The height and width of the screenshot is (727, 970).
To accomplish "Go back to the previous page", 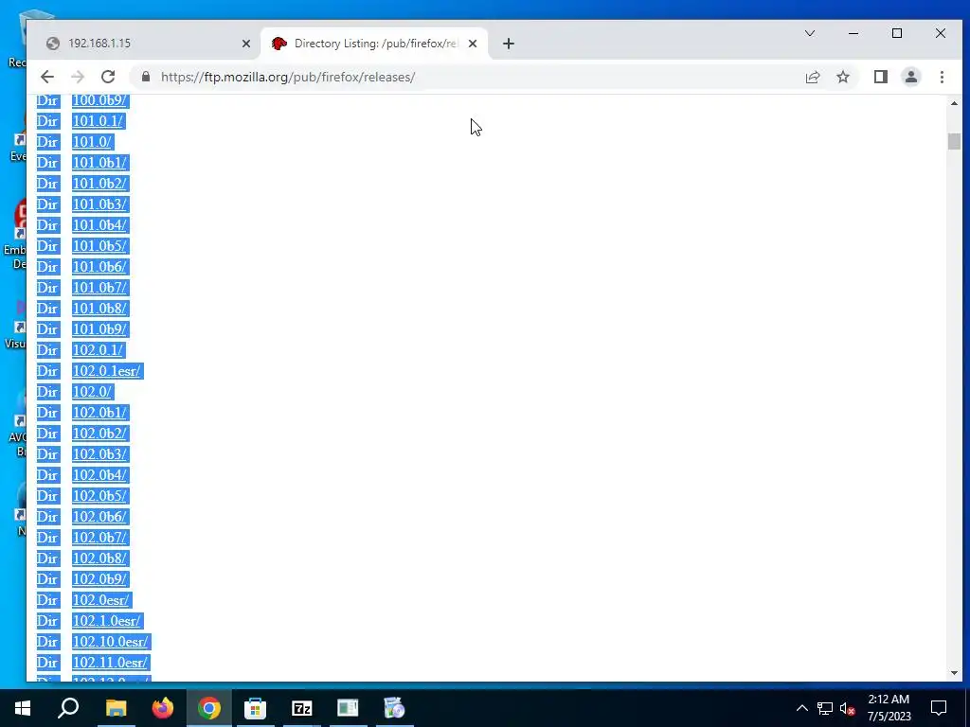I will [47, 77].
